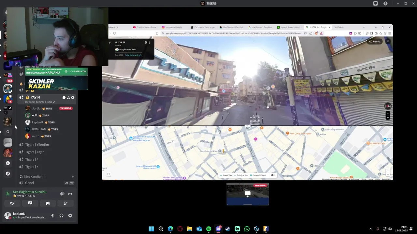417x234 pixels.
Task: Click the stream preview thumbnail below
Action: click(248, 194)
